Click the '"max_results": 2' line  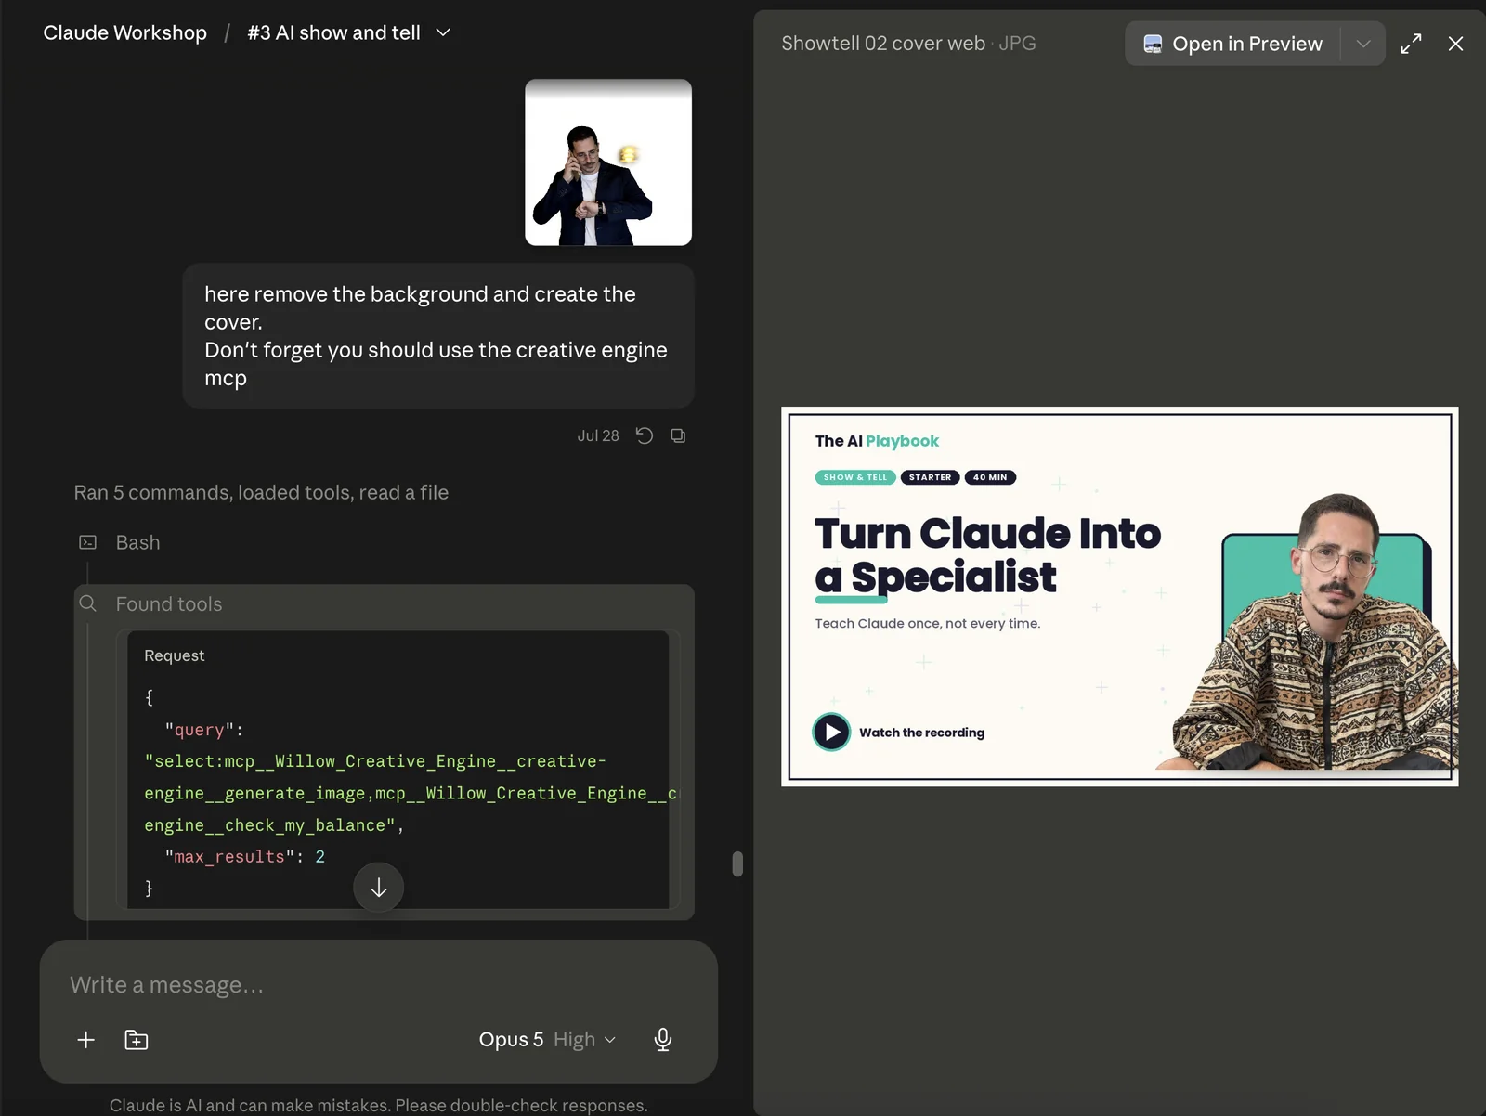pyautogui.click(x=245, y=857)
